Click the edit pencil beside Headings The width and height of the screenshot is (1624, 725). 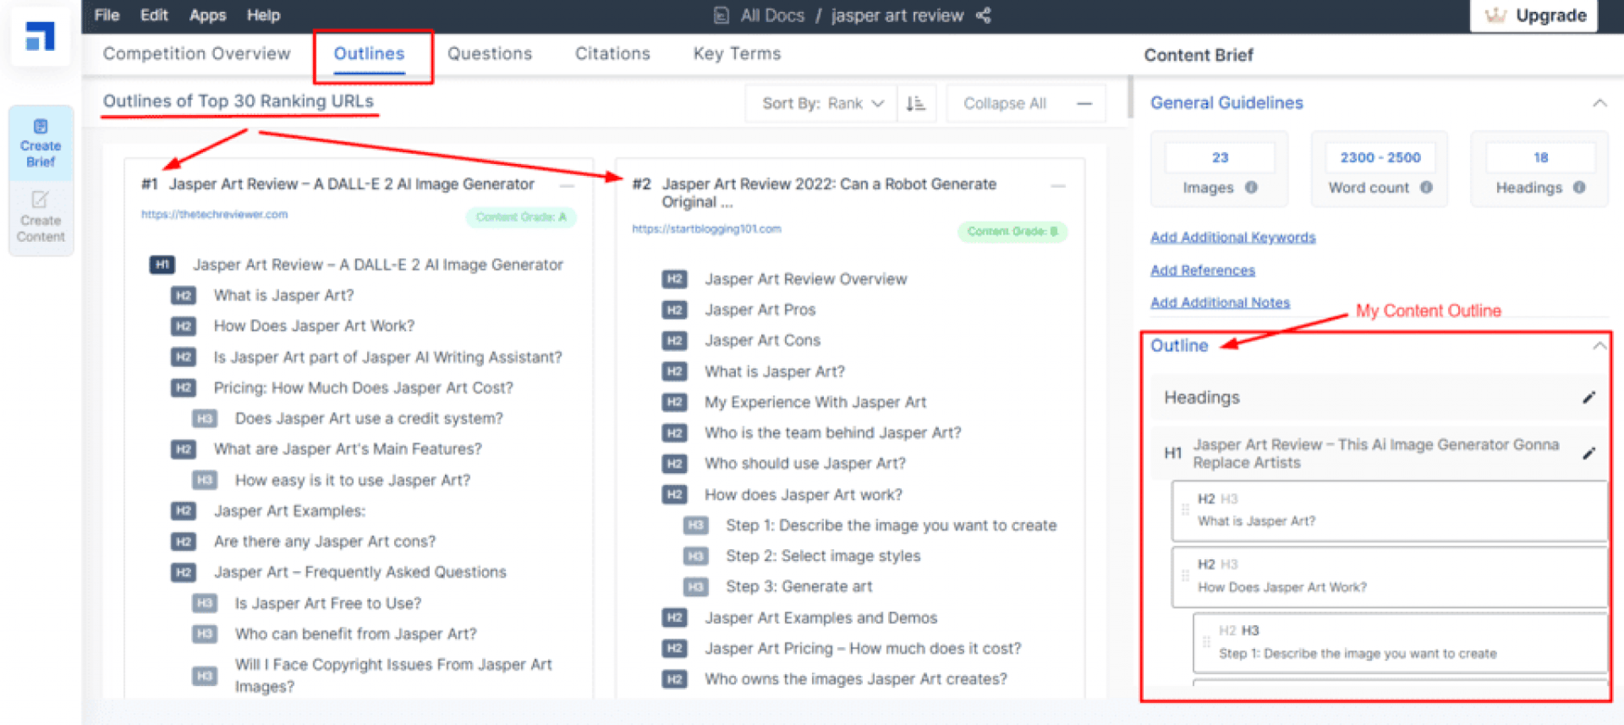coord(1588,398)
